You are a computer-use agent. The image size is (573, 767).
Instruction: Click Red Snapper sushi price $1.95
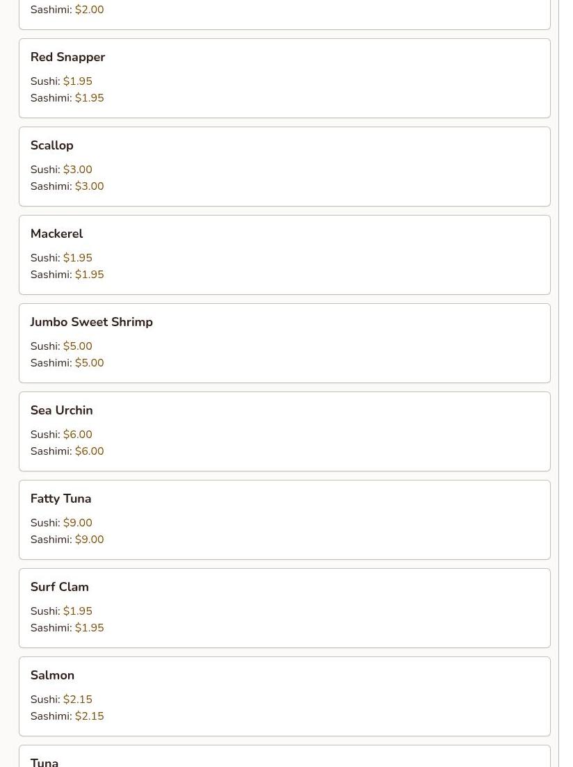tap(77, 81)
